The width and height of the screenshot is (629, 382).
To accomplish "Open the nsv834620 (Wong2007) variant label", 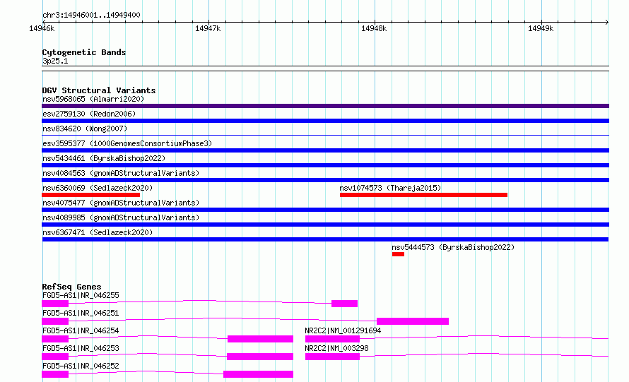I will coord(85,129).
